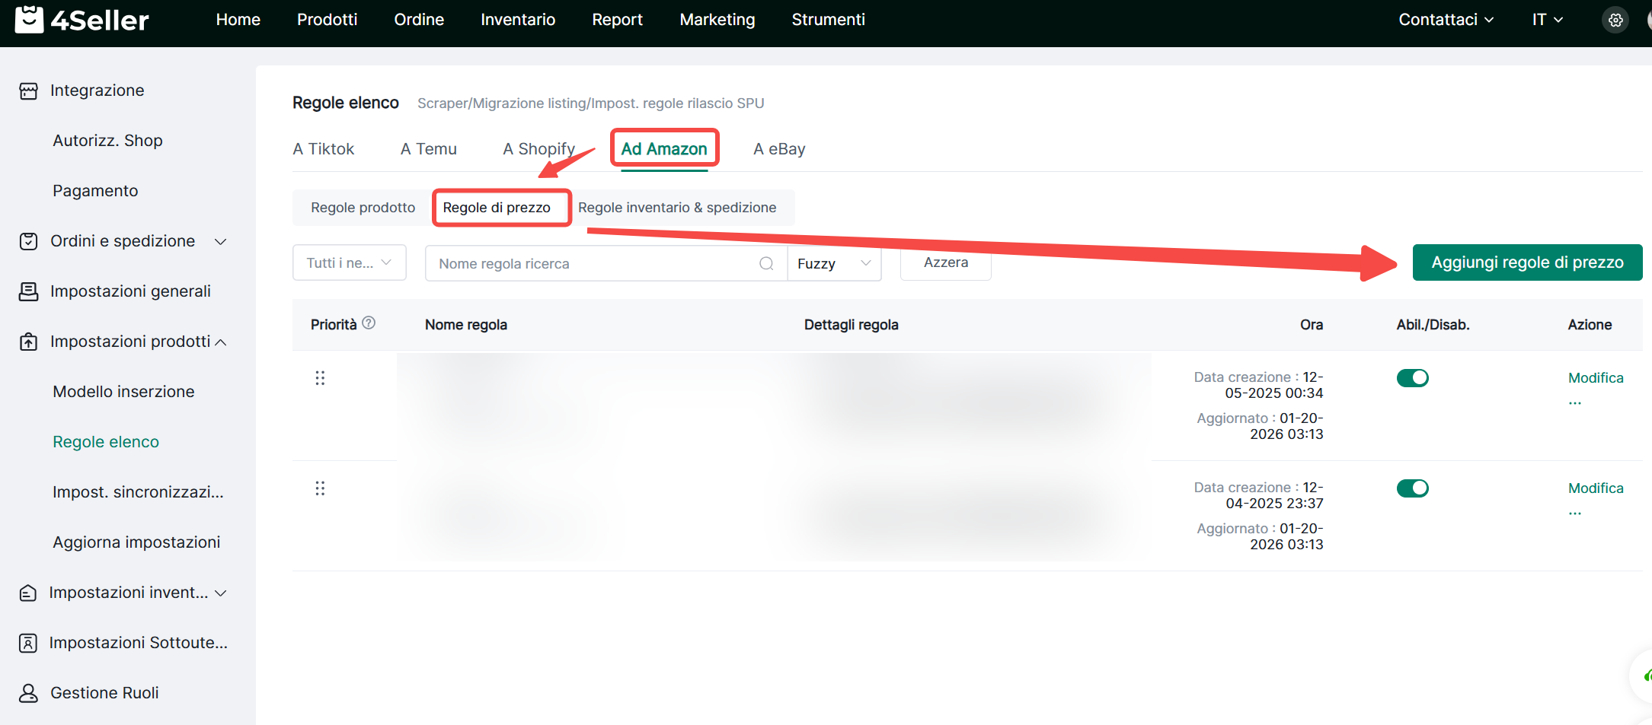Viewport: 1652px width, 725px height.
Task: Click the first row drag handle icon
Action: pos(320,378)
